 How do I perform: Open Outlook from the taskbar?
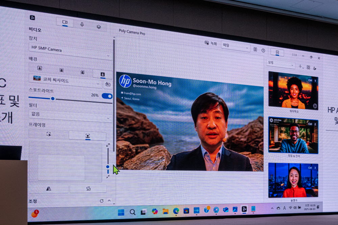[225, 209]
